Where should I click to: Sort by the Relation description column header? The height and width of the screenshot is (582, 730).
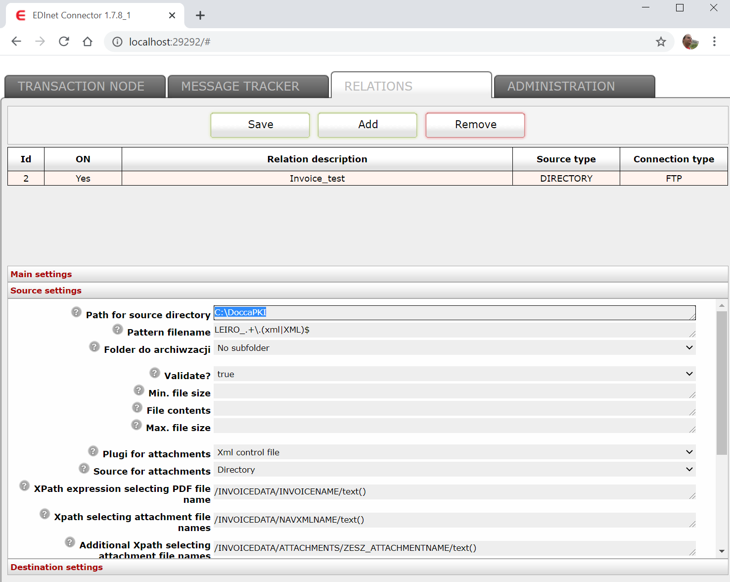click(x=317, y=159)
